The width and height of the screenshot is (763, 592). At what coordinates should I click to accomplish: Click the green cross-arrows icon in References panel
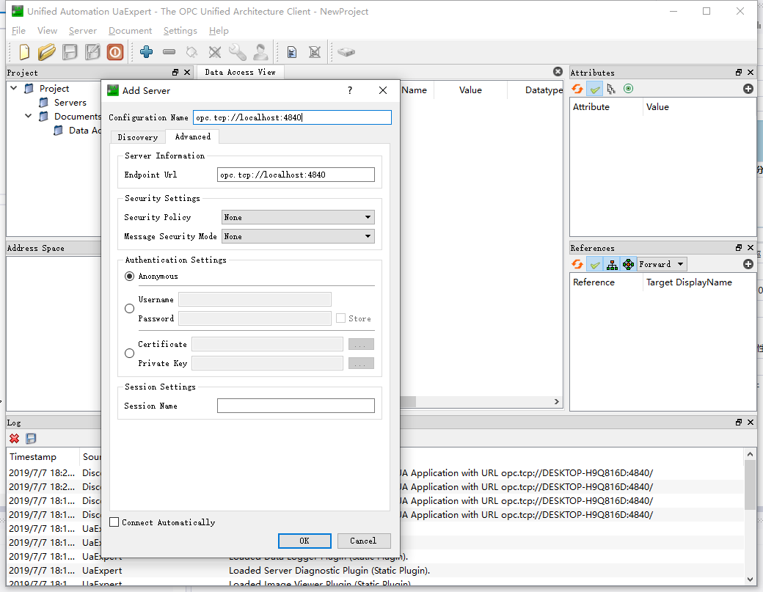(628, 264)
